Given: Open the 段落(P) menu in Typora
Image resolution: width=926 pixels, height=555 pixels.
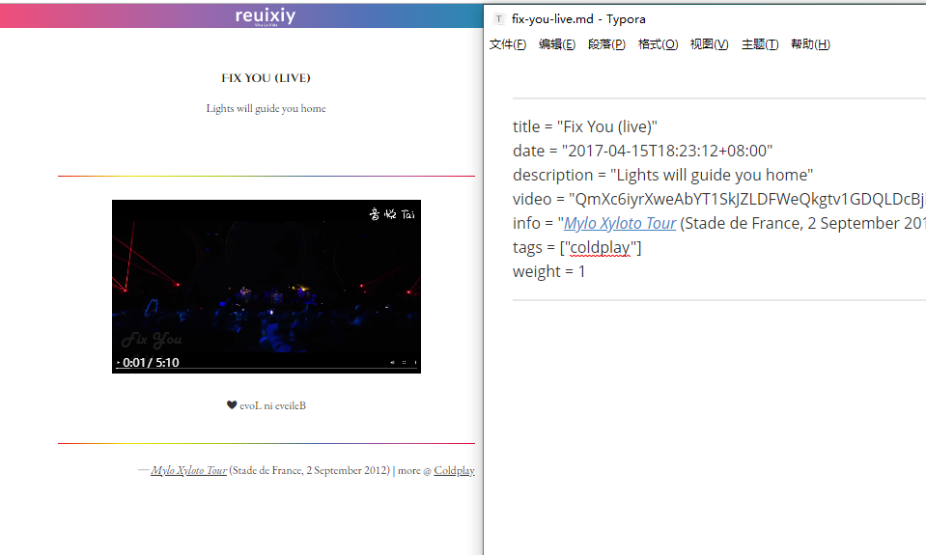Looking at the screenshot, I should pos(606,44).
